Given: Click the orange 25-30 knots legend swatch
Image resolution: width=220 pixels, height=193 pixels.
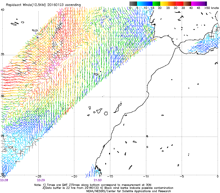Looking at the screenshot, I should click(172, 4).
